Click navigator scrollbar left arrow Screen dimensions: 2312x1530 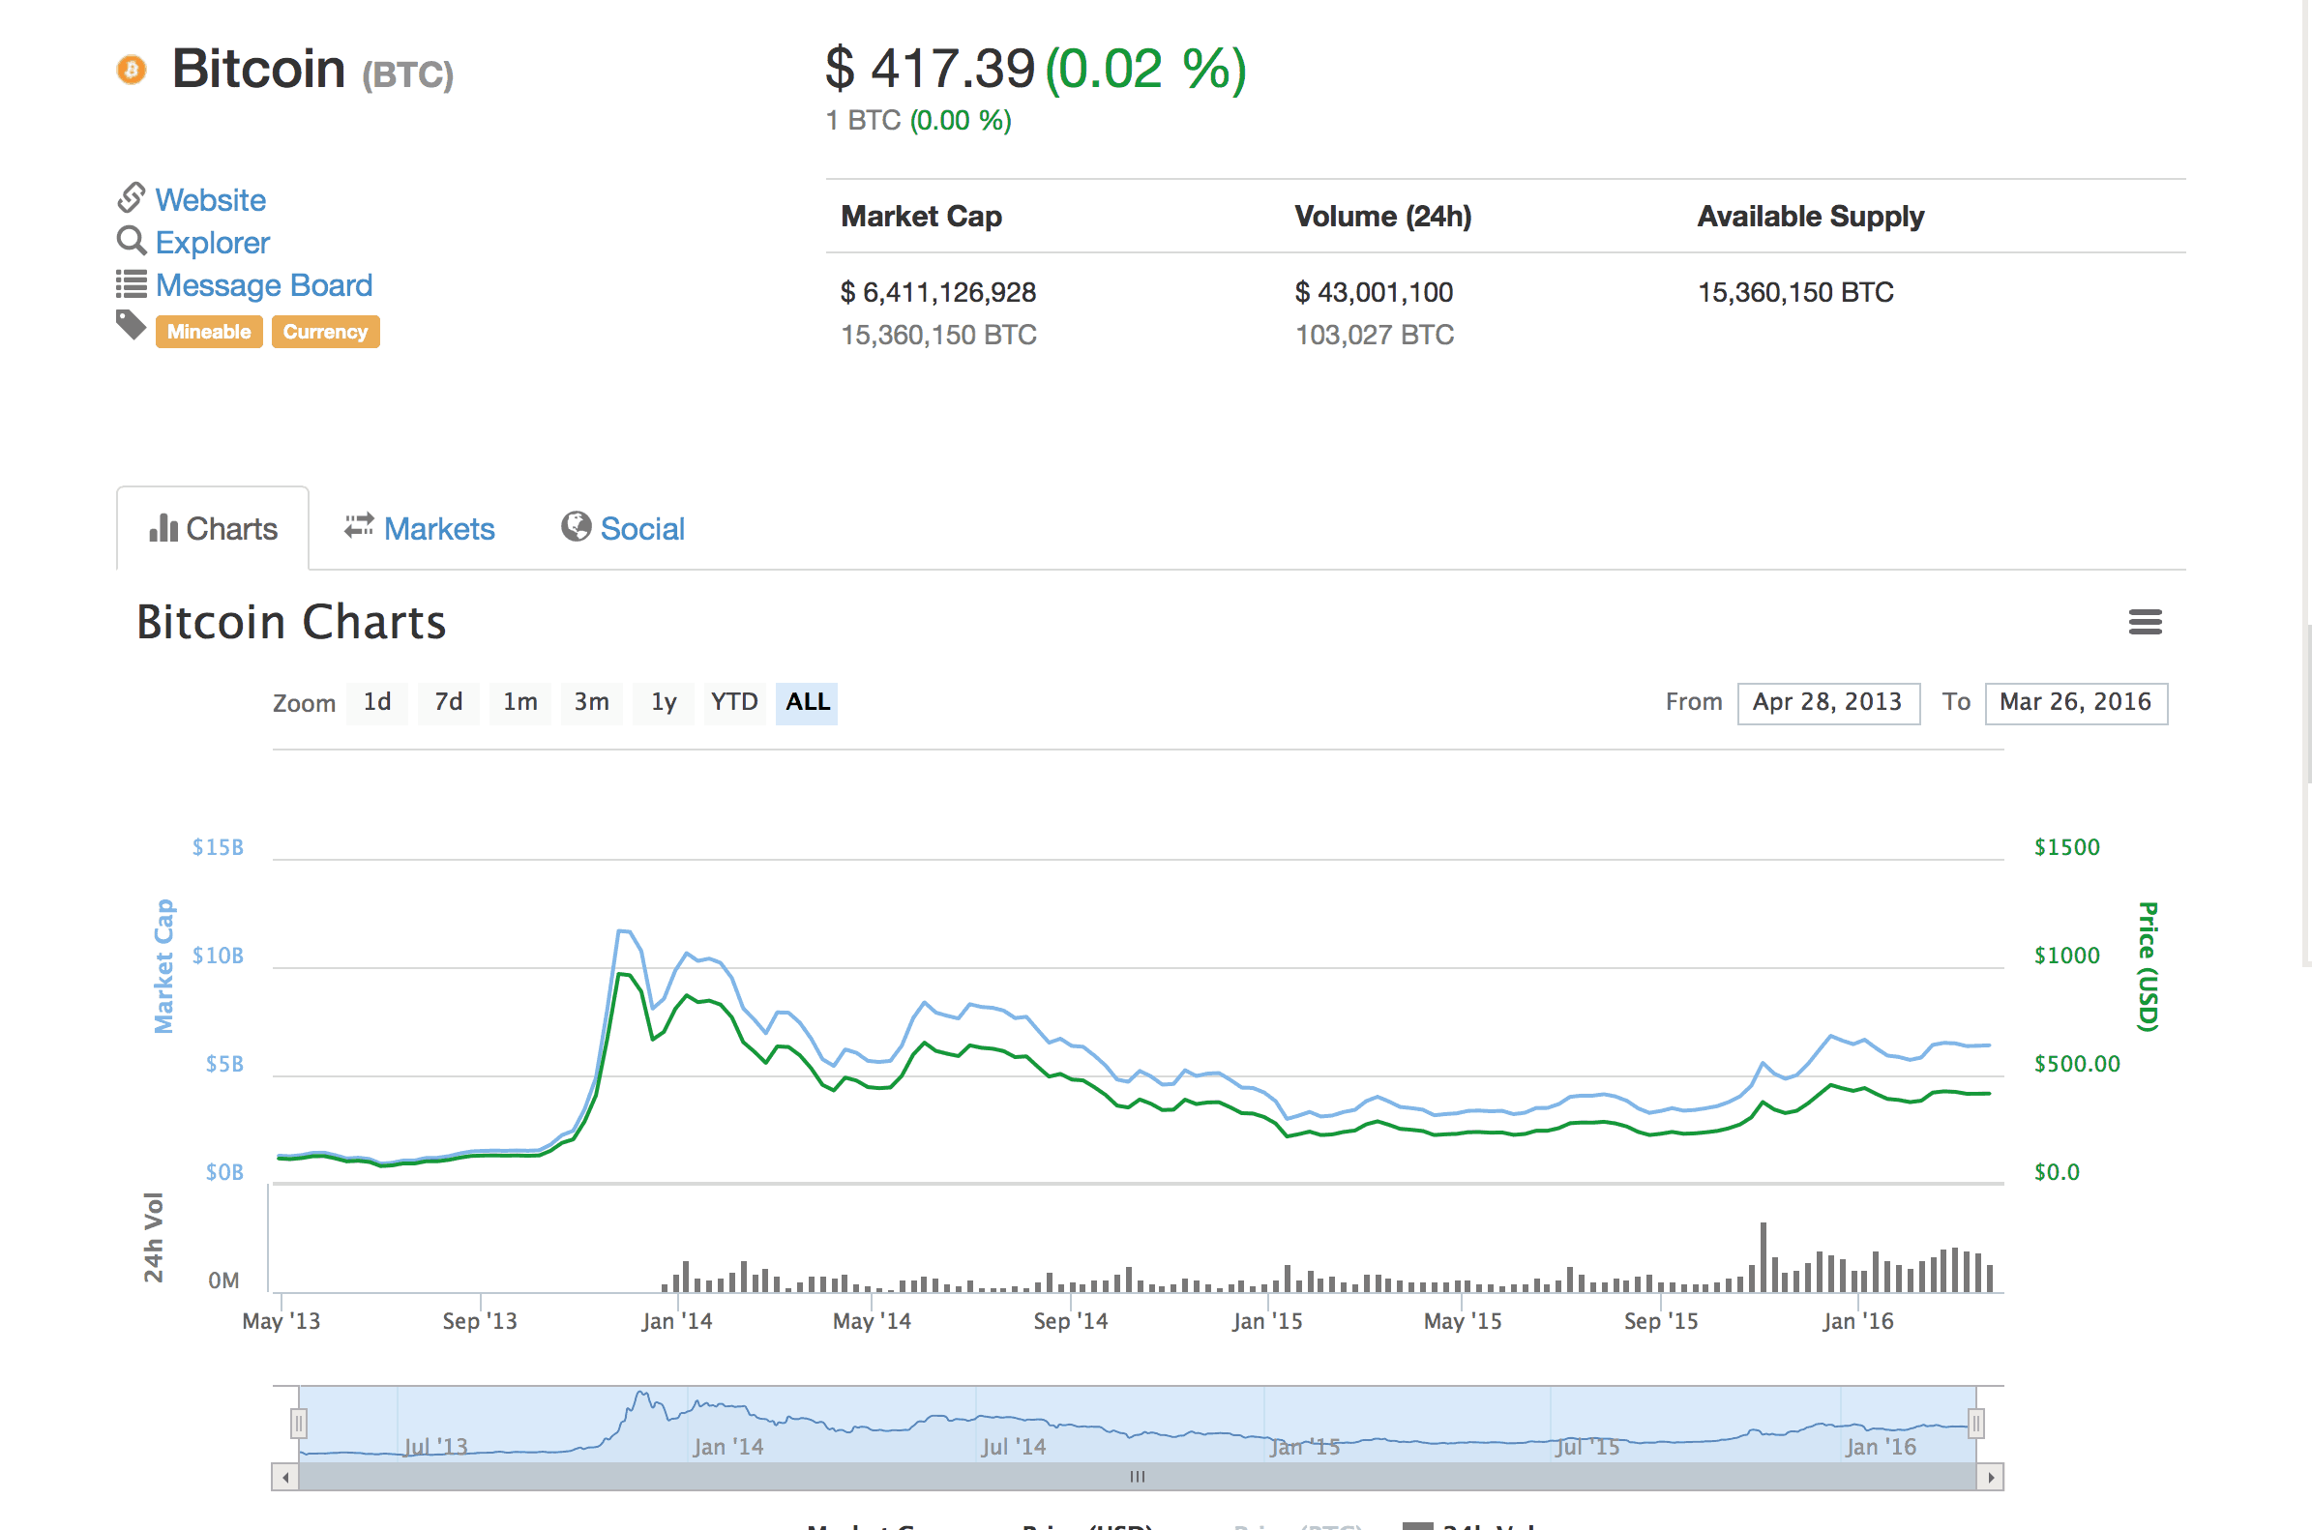[285, 1478]
